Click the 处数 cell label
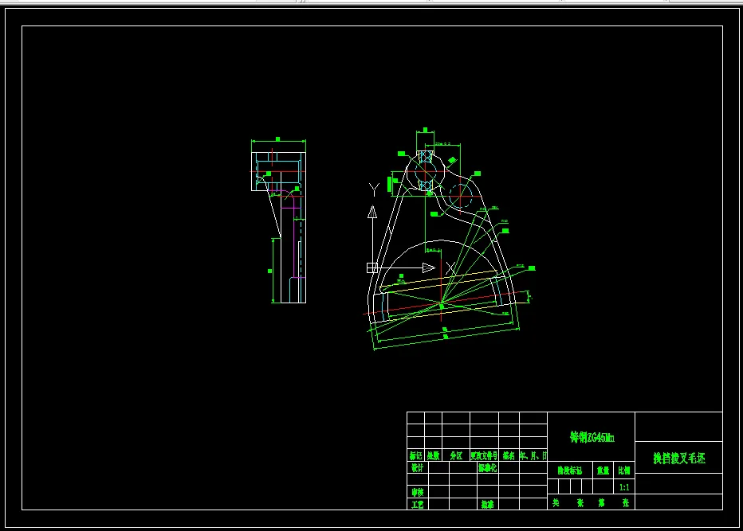The image size is (743, 531). tap(433, 455)
